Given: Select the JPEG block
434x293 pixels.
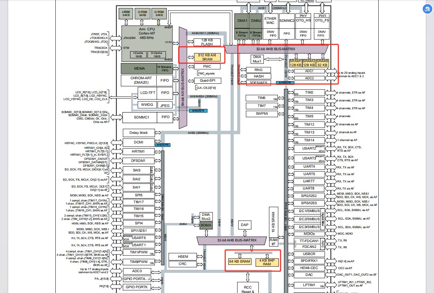Looking at the screenshot, I should (x=165, y=106).
